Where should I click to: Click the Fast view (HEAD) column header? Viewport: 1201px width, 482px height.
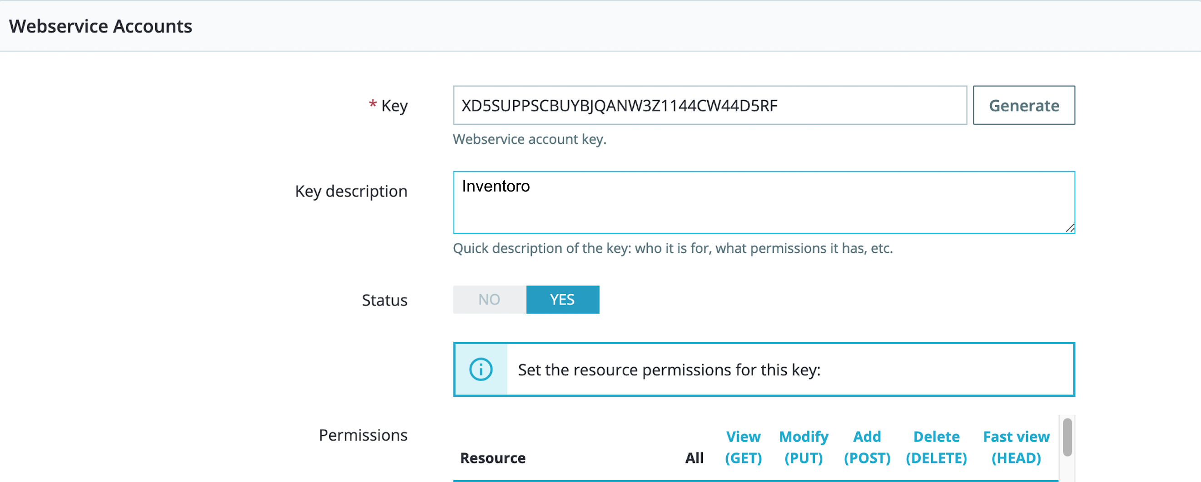[1017, 447]
